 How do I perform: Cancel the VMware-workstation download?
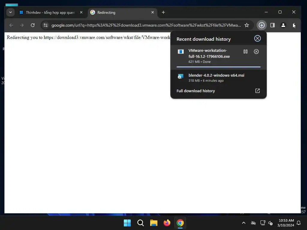pyautogui.click(x=256, y=52)
